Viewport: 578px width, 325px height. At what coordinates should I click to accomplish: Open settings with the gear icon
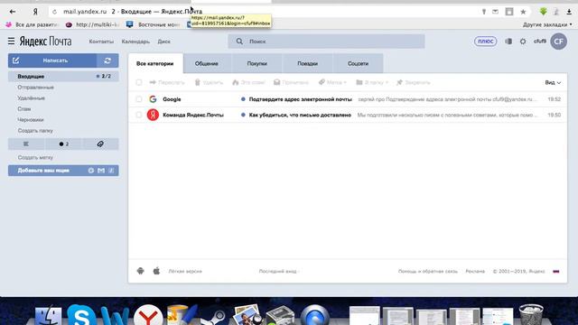523,42
